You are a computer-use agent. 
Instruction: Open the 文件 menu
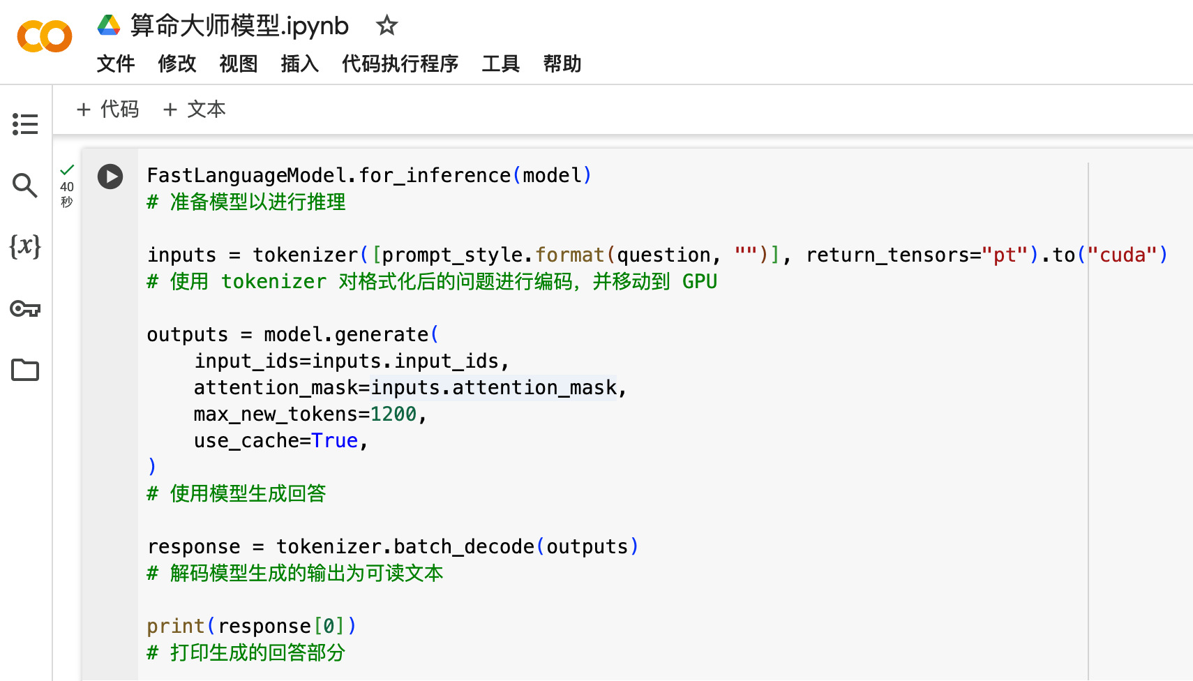point(116,63)
